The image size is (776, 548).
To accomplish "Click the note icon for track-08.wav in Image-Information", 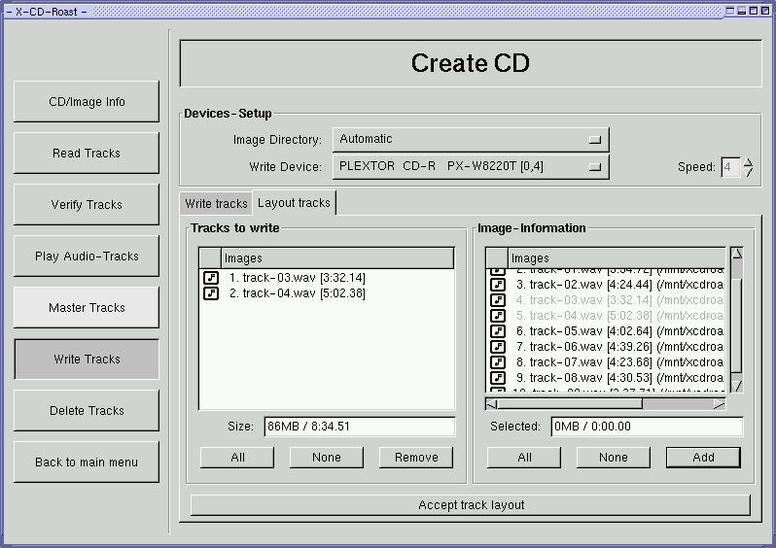I will (498, 378).
